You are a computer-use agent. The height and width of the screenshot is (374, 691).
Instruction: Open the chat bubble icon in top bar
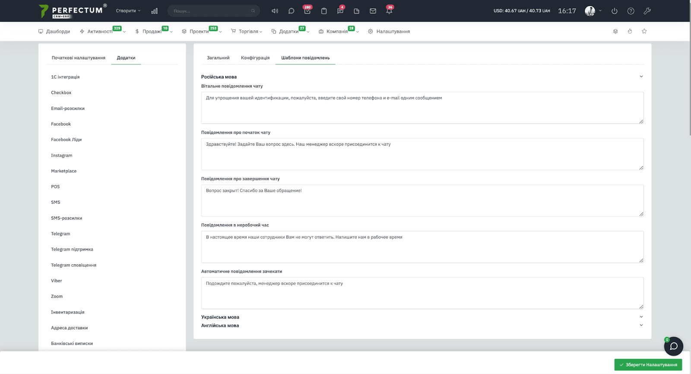pos(291,11)
